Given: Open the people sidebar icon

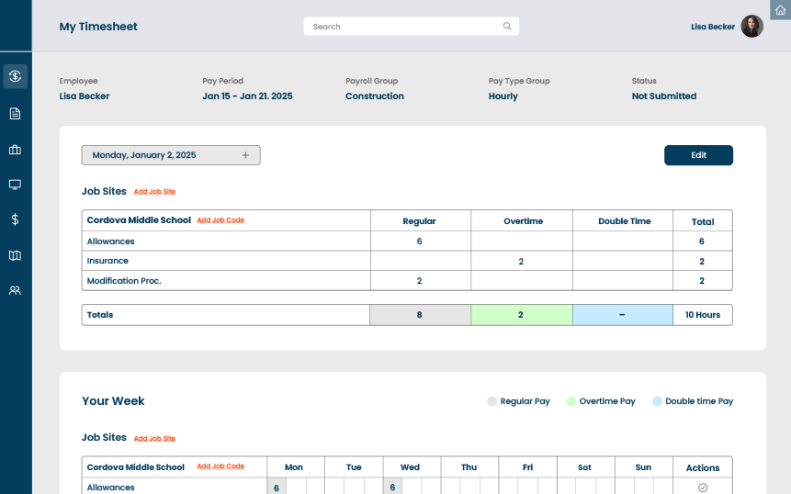Looking at the screenshot, I should (15, 290).
